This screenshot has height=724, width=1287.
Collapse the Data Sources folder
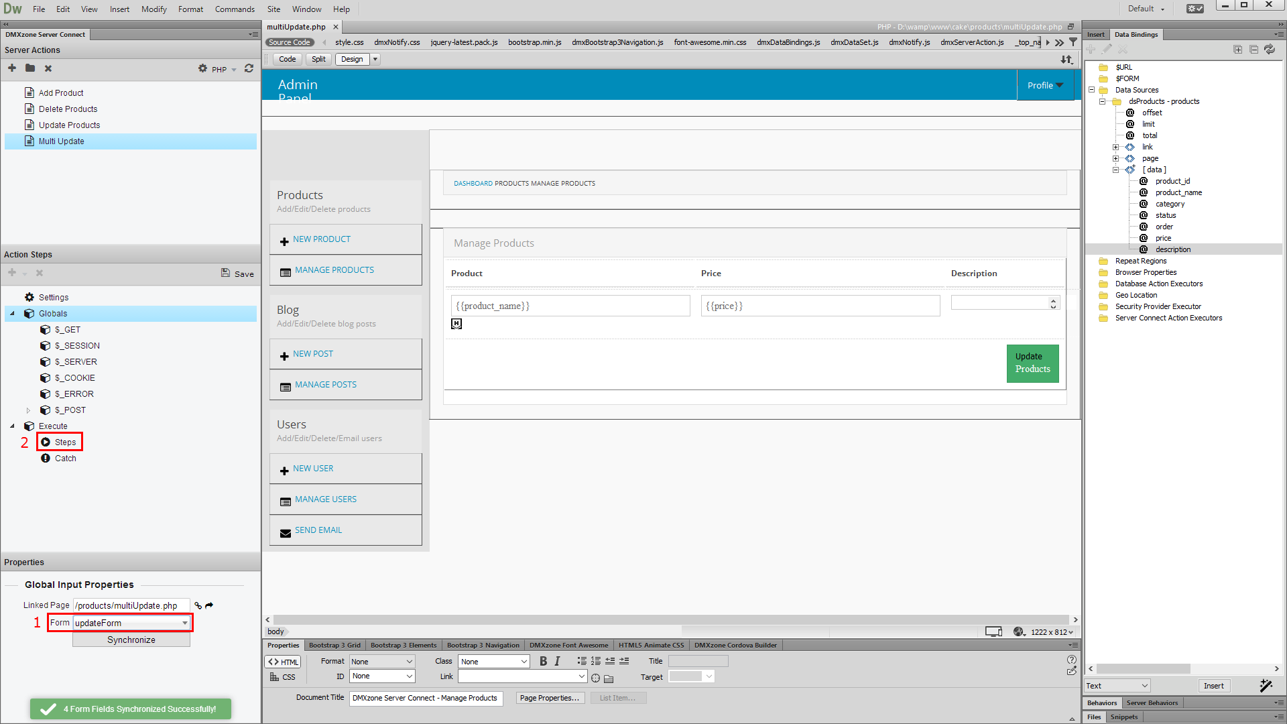click(1091, 90)
